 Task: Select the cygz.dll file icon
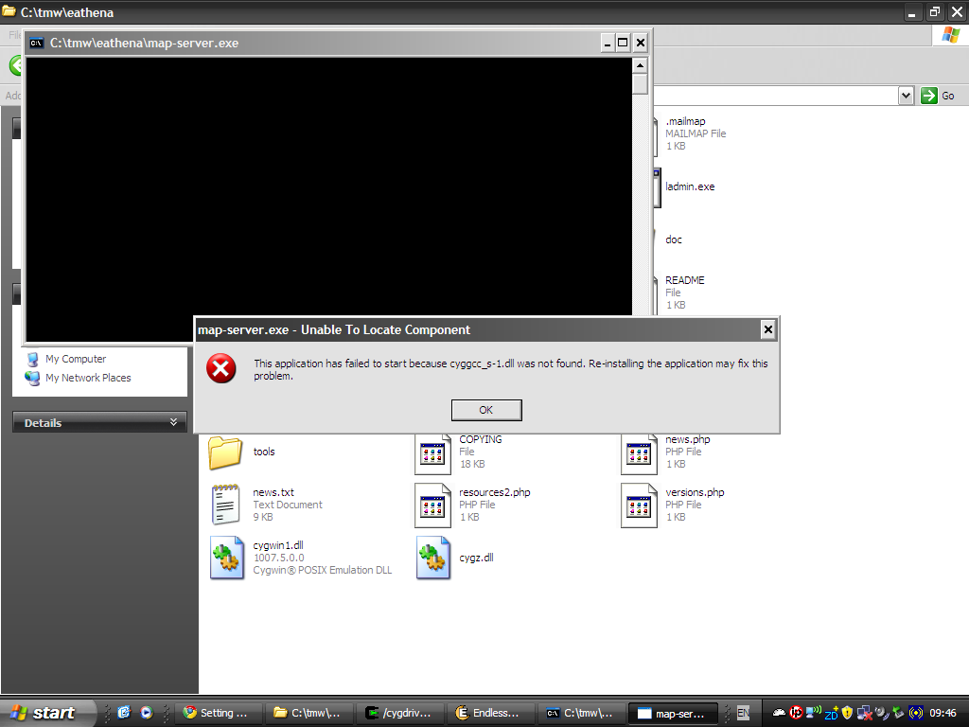[x=433, y=558]
